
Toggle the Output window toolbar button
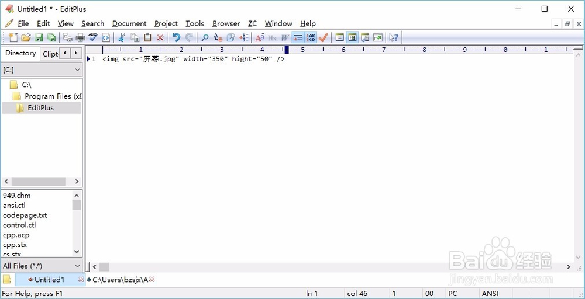365,37
